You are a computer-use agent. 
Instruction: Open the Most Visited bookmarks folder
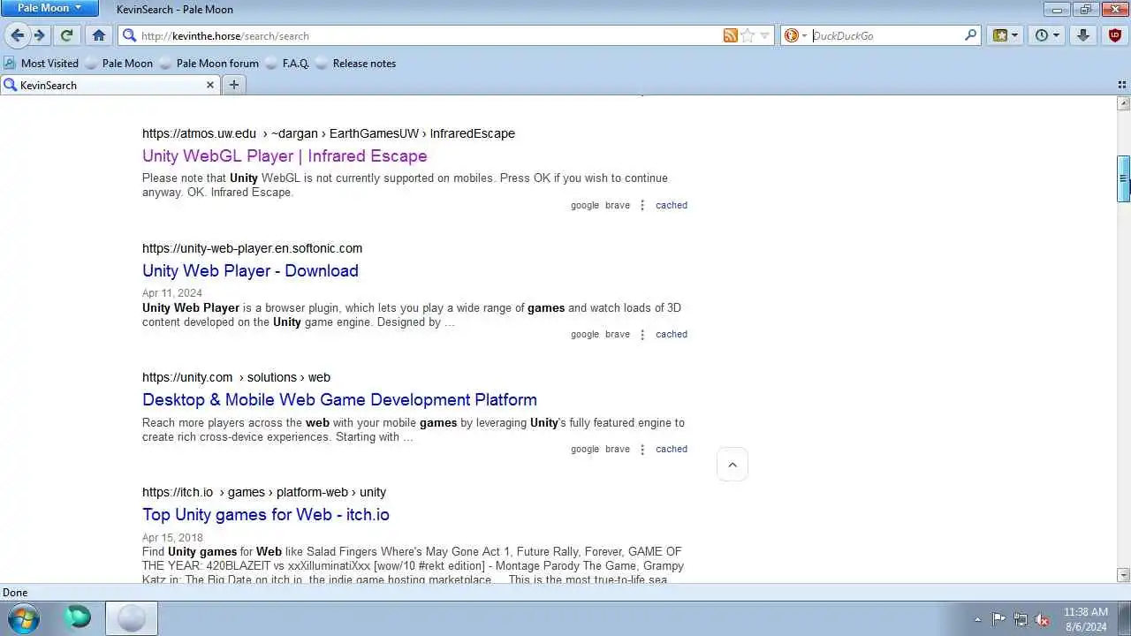42,63
